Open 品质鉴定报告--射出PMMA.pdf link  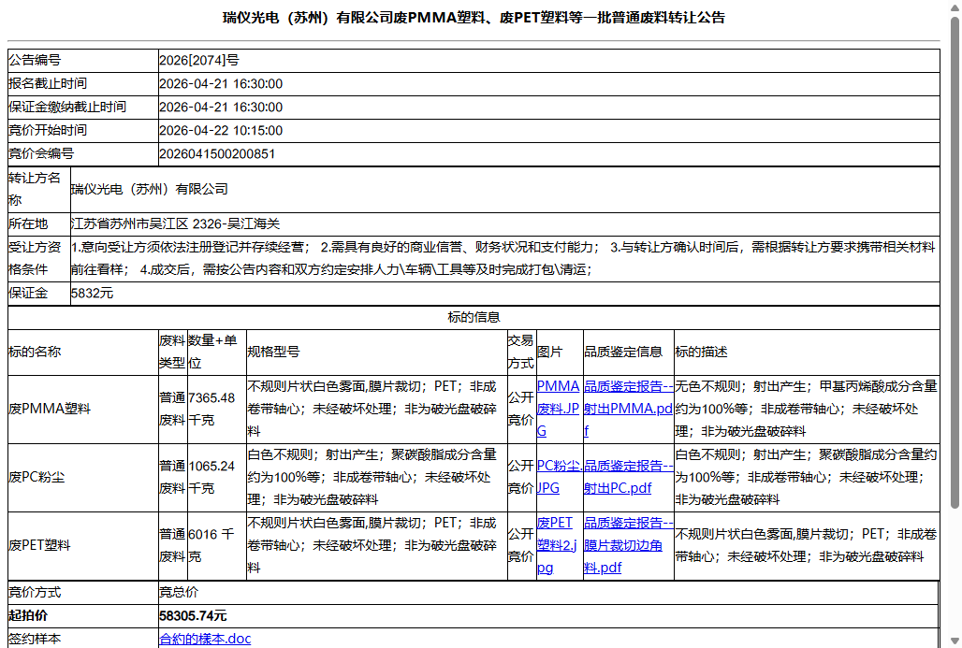coord(628,409)
